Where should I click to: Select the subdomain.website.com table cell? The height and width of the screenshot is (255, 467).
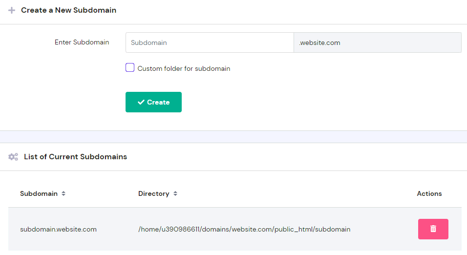tap(59, 230)
